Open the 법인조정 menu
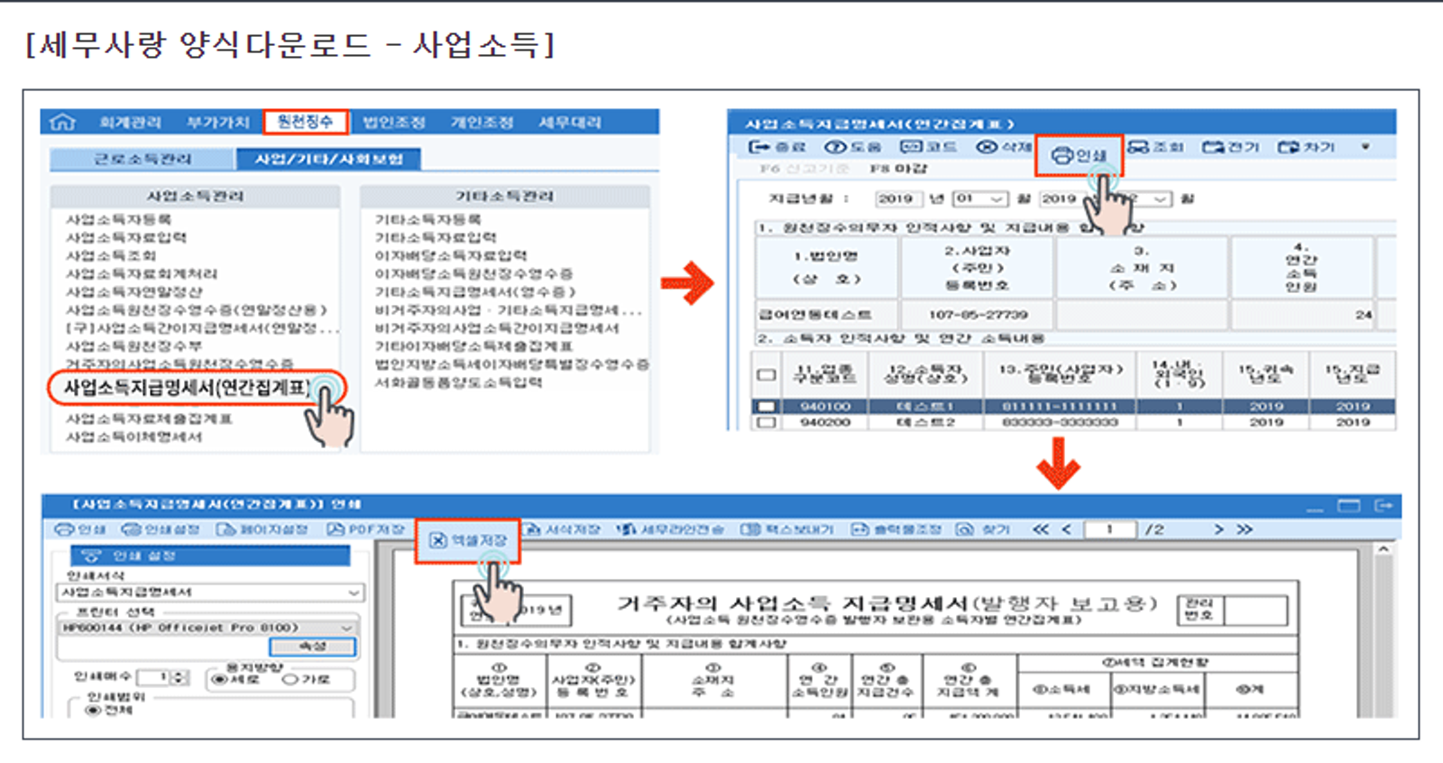Viewport: 1443px width, 763px height. [394, 123]
